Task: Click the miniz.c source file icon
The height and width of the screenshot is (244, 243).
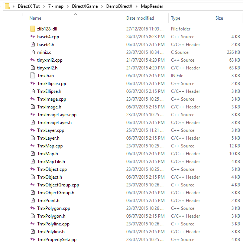Action: pyautogui.click(x=33, y=52)
